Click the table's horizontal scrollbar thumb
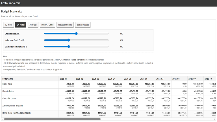The height and width of the screenshot is (122, 217). (52, 119)
